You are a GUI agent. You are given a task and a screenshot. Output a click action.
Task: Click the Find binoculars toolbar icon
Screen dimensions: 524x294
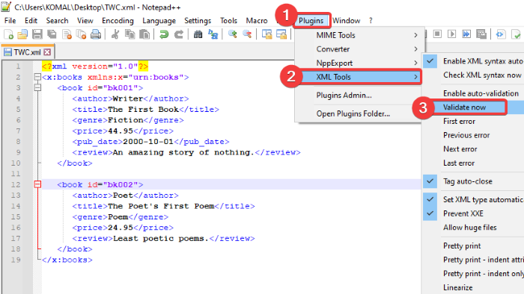coord(198,34)
